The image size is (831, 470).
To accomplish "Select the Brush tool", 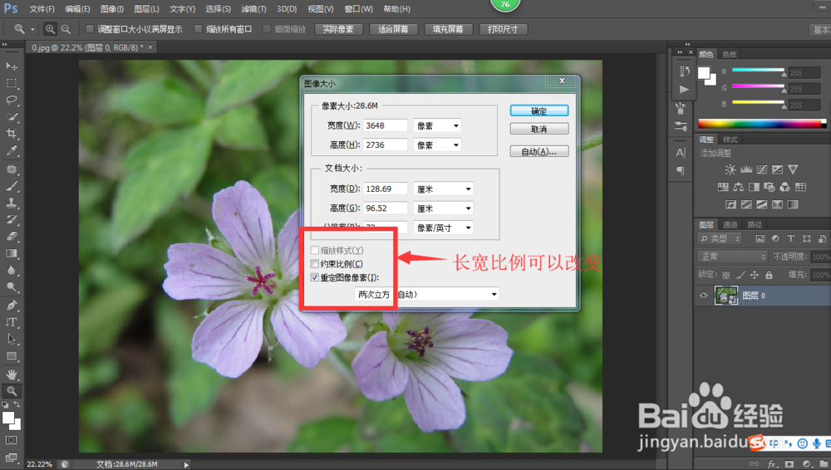I will click(12, 186).
